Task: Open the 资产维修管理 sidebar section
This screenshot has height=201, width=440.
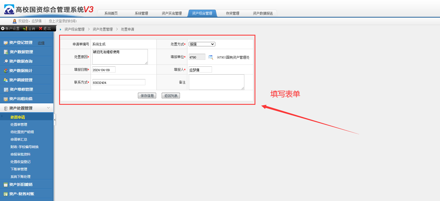Action: (x=21, y=89)
